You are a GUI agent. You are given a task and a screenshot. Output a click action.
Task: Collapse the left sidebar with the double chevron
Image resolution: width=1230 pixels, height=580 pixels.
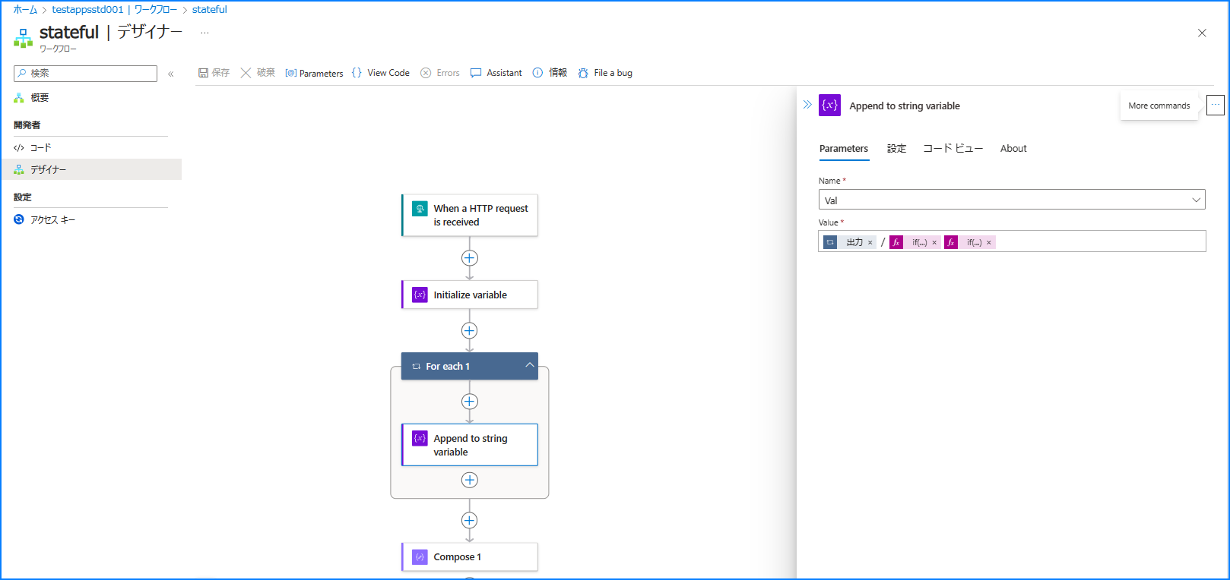pyautogui.click(x=171, y=74)
